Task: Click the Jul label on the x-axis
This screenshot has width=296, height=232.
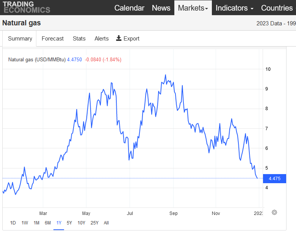Action: tap(130, 213)
